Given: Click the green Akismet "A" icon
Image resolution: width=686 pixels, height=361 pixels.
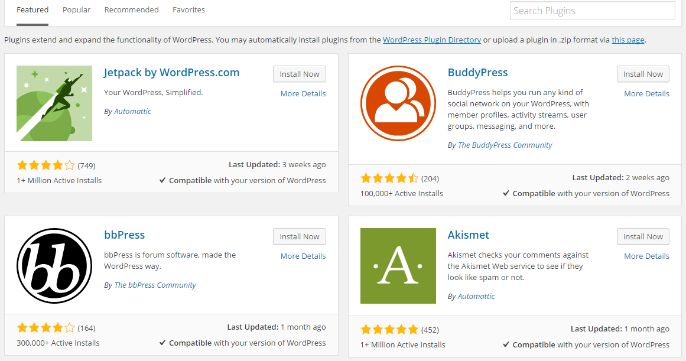Looking at the screenshot, I should (398, 266).
